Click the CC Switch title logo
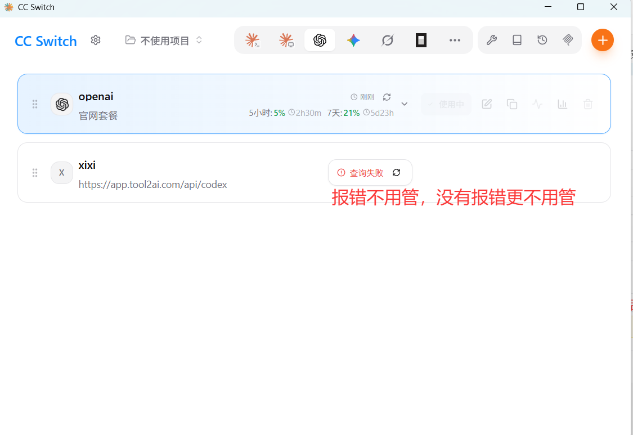The height and width of the screenshot is (435, 633). tap(46, 41)
